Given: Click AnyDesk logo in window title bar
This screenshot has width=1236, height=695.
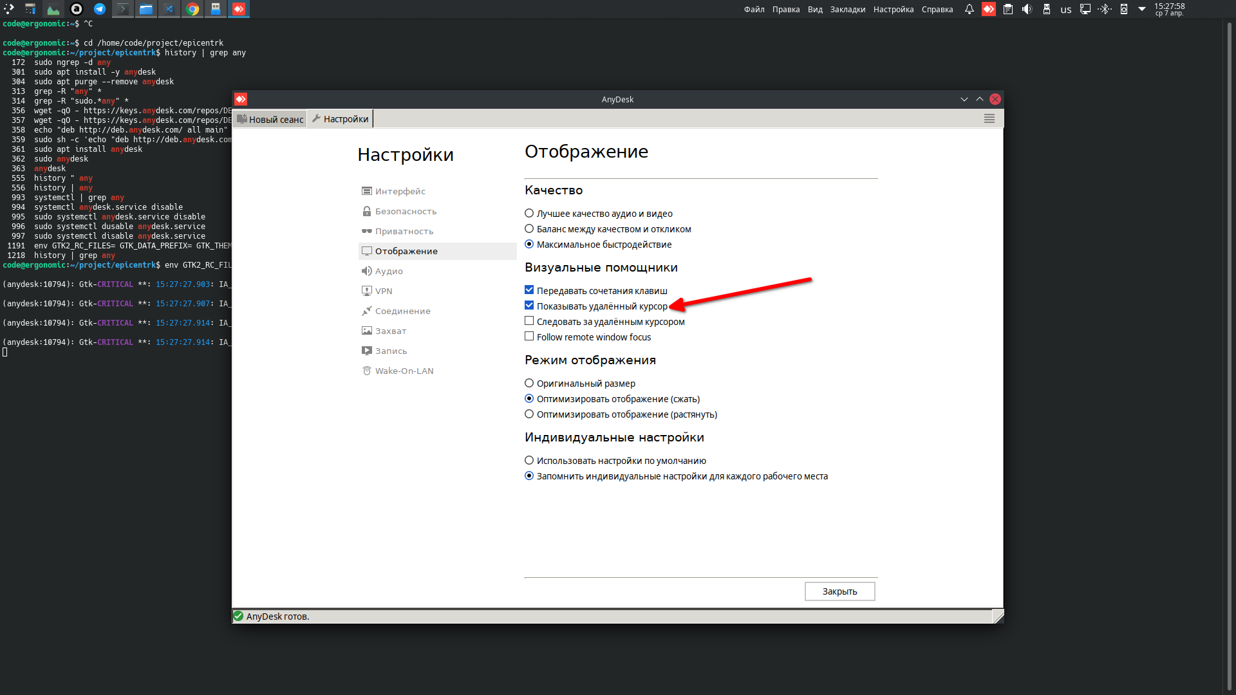Looking at the screenshot, I should (x=241, y=99).
